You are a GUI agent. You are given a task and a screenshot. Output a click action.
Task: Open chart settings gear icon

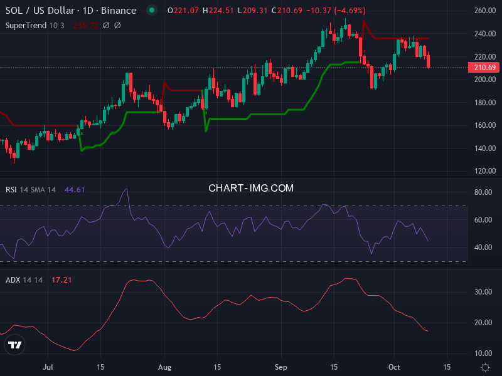coord(485,367)
